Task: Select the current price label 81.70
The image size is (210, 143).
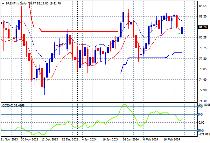Action: pyautogui.click(x=203, y=27)
